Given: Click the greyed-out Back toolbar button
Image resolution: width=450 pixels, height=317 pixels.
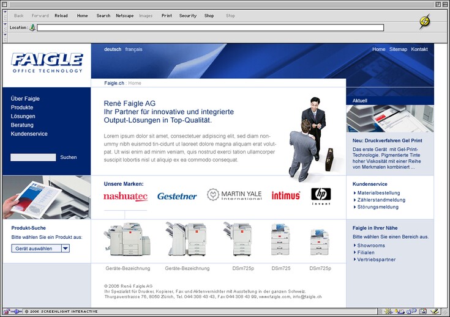Looking at the screenshot, I should (18, 16).
